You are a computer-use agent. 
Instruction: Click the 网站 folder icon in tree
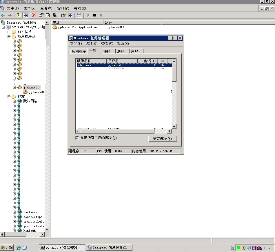click(x=14, y=96)
